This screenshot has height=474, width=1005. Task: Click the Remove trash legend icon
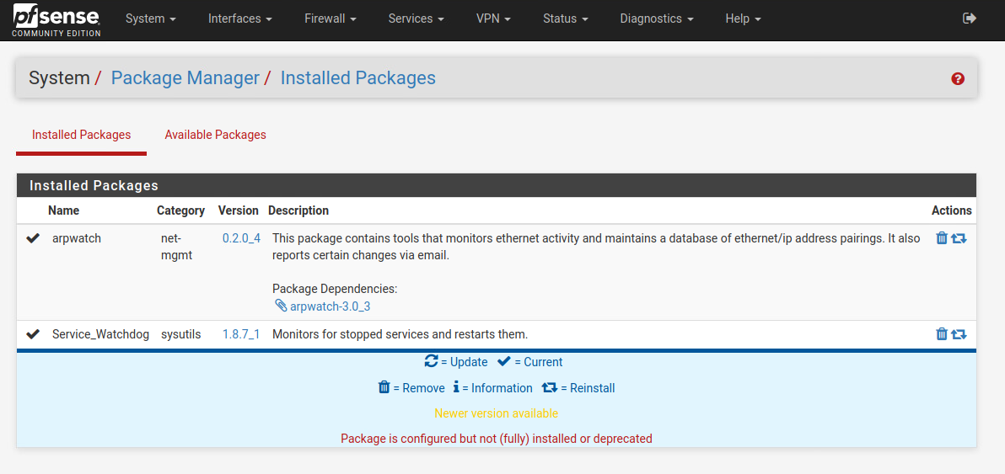tap(384, 387)
